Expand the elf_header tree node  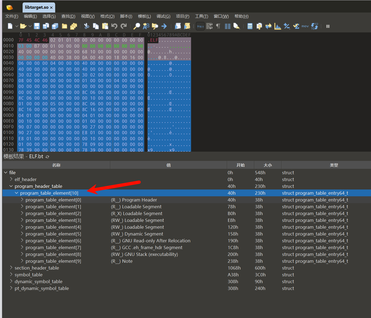11,179
